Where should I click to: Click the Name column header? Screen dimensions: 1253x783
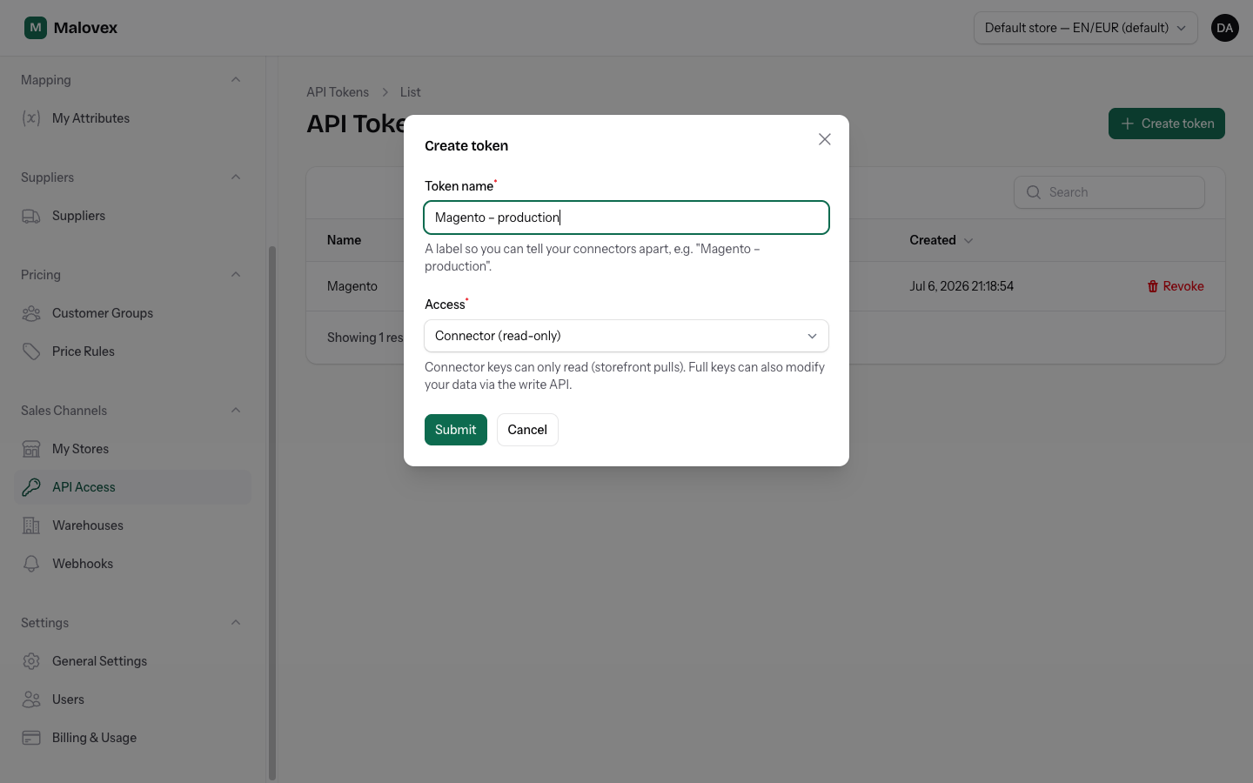(x=345, y=240)
